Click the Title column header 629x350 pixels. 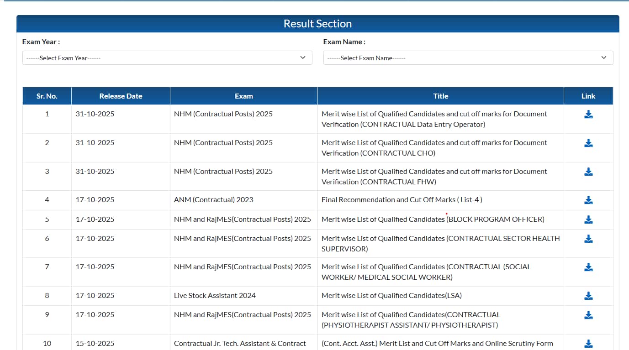(x=440, y=96)
